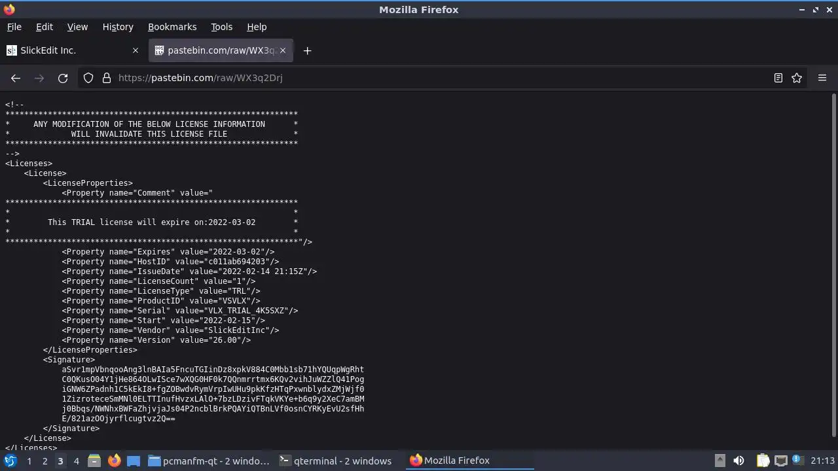Launch Firefox from panel quicklaunch icon

[x=114, y=461]
